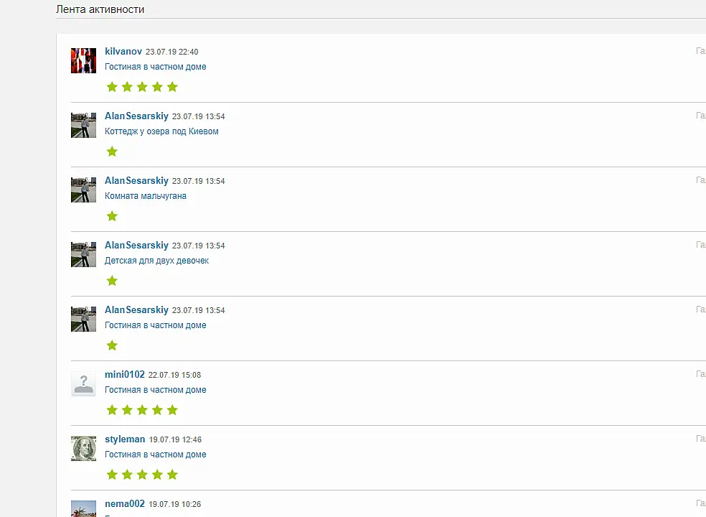Click AlanSesarskiy avatar beside Коттедж у озера

tap(83, 125)
